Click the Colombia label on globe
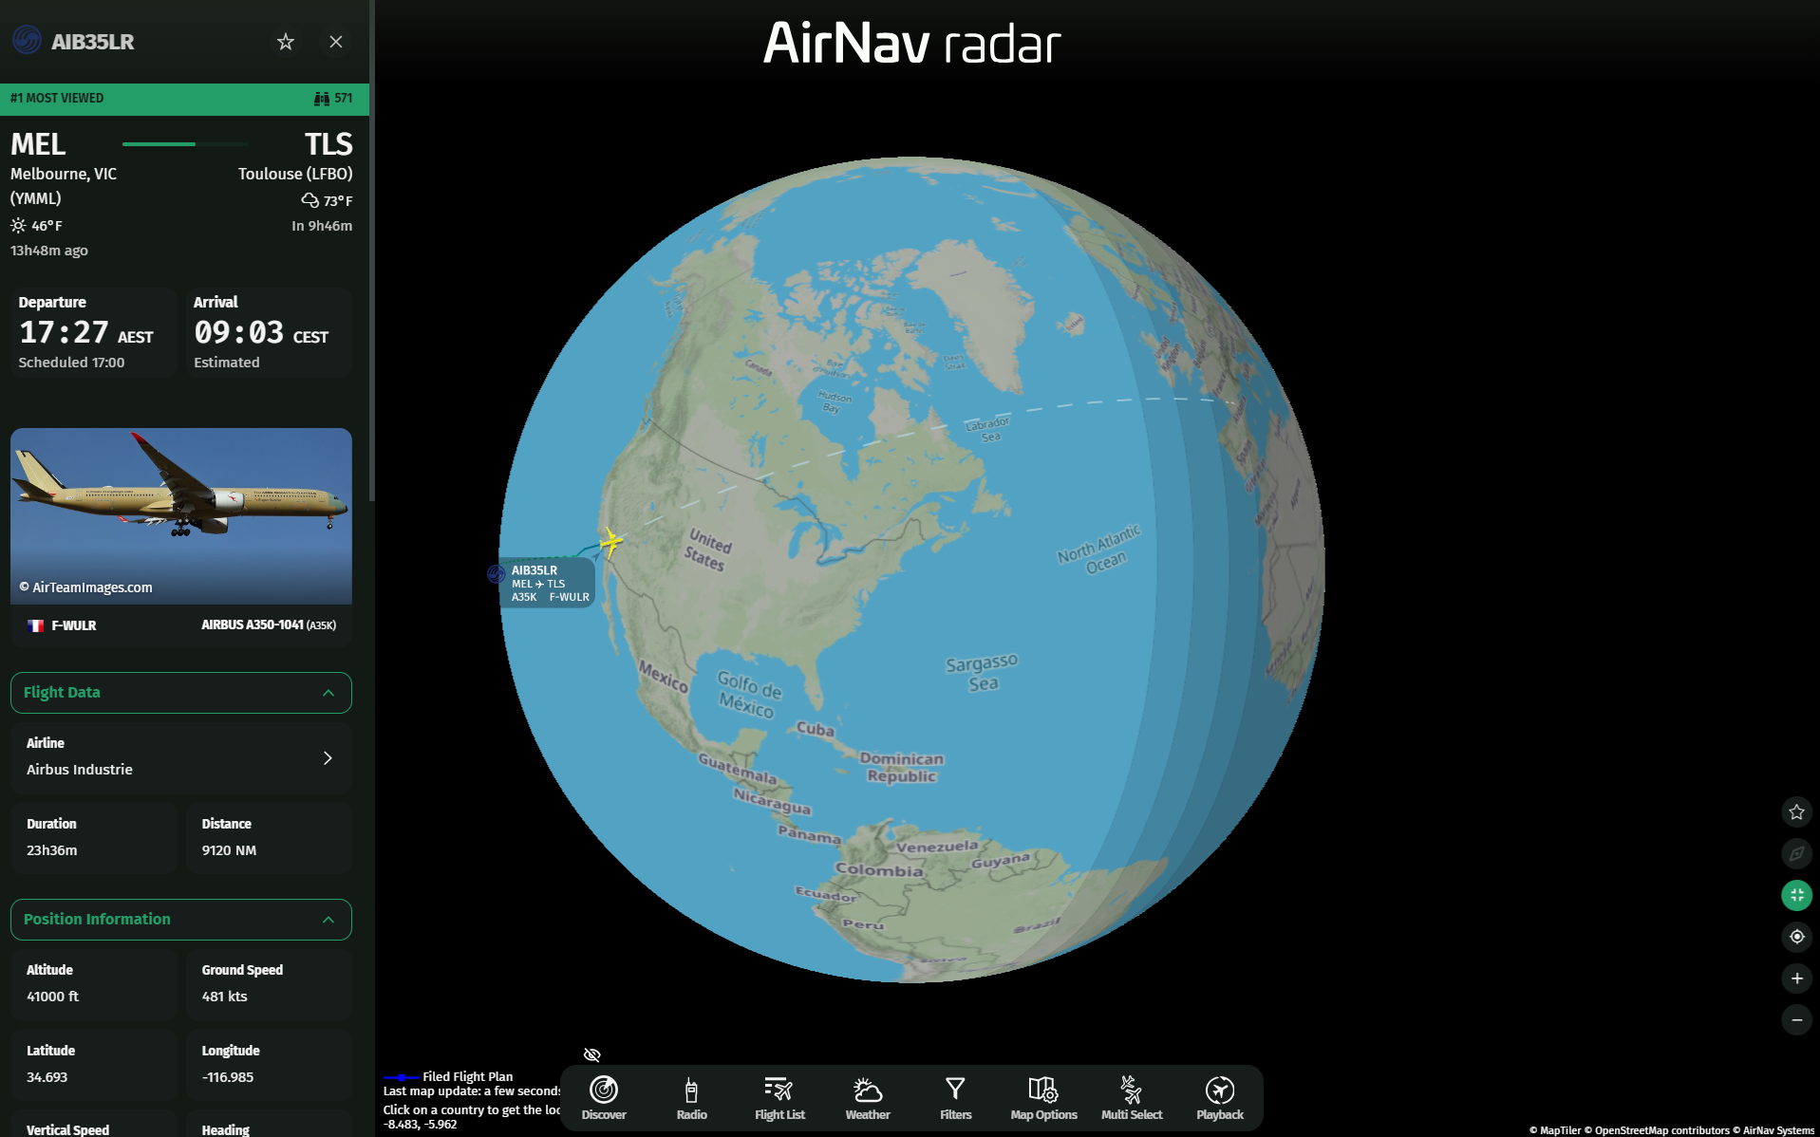This screenshot has width=1820, height=1137. pos(879,870)
